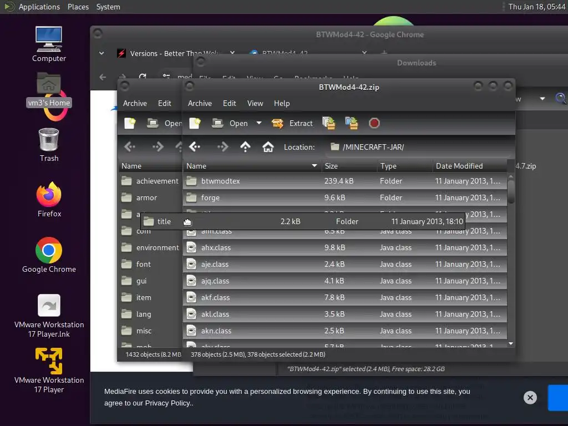Dismiss the MediaFire cookie notice
The width and height of the screenshot is (568, 426).
[x=530, y=397]
